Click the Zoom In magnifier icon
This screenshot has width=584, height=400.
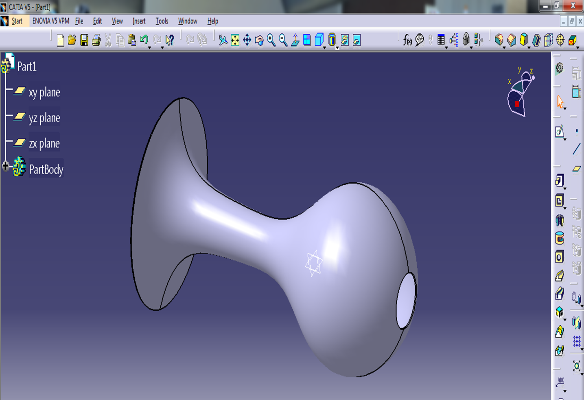271,40
